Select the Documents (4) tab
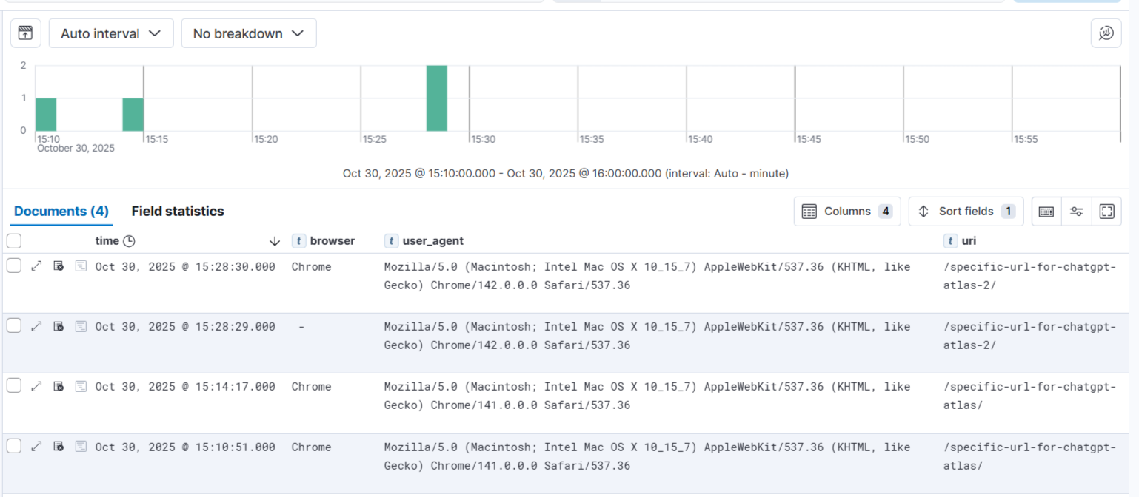This screenshot has width=1139, height=497. click(61, 211)
